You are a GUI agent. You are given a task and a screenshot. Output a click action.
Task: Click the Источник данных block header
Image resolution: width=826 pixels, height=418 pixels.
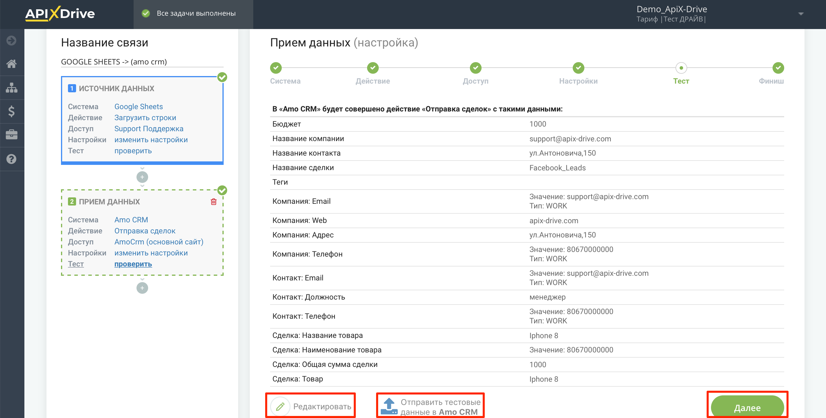point(116,89)
